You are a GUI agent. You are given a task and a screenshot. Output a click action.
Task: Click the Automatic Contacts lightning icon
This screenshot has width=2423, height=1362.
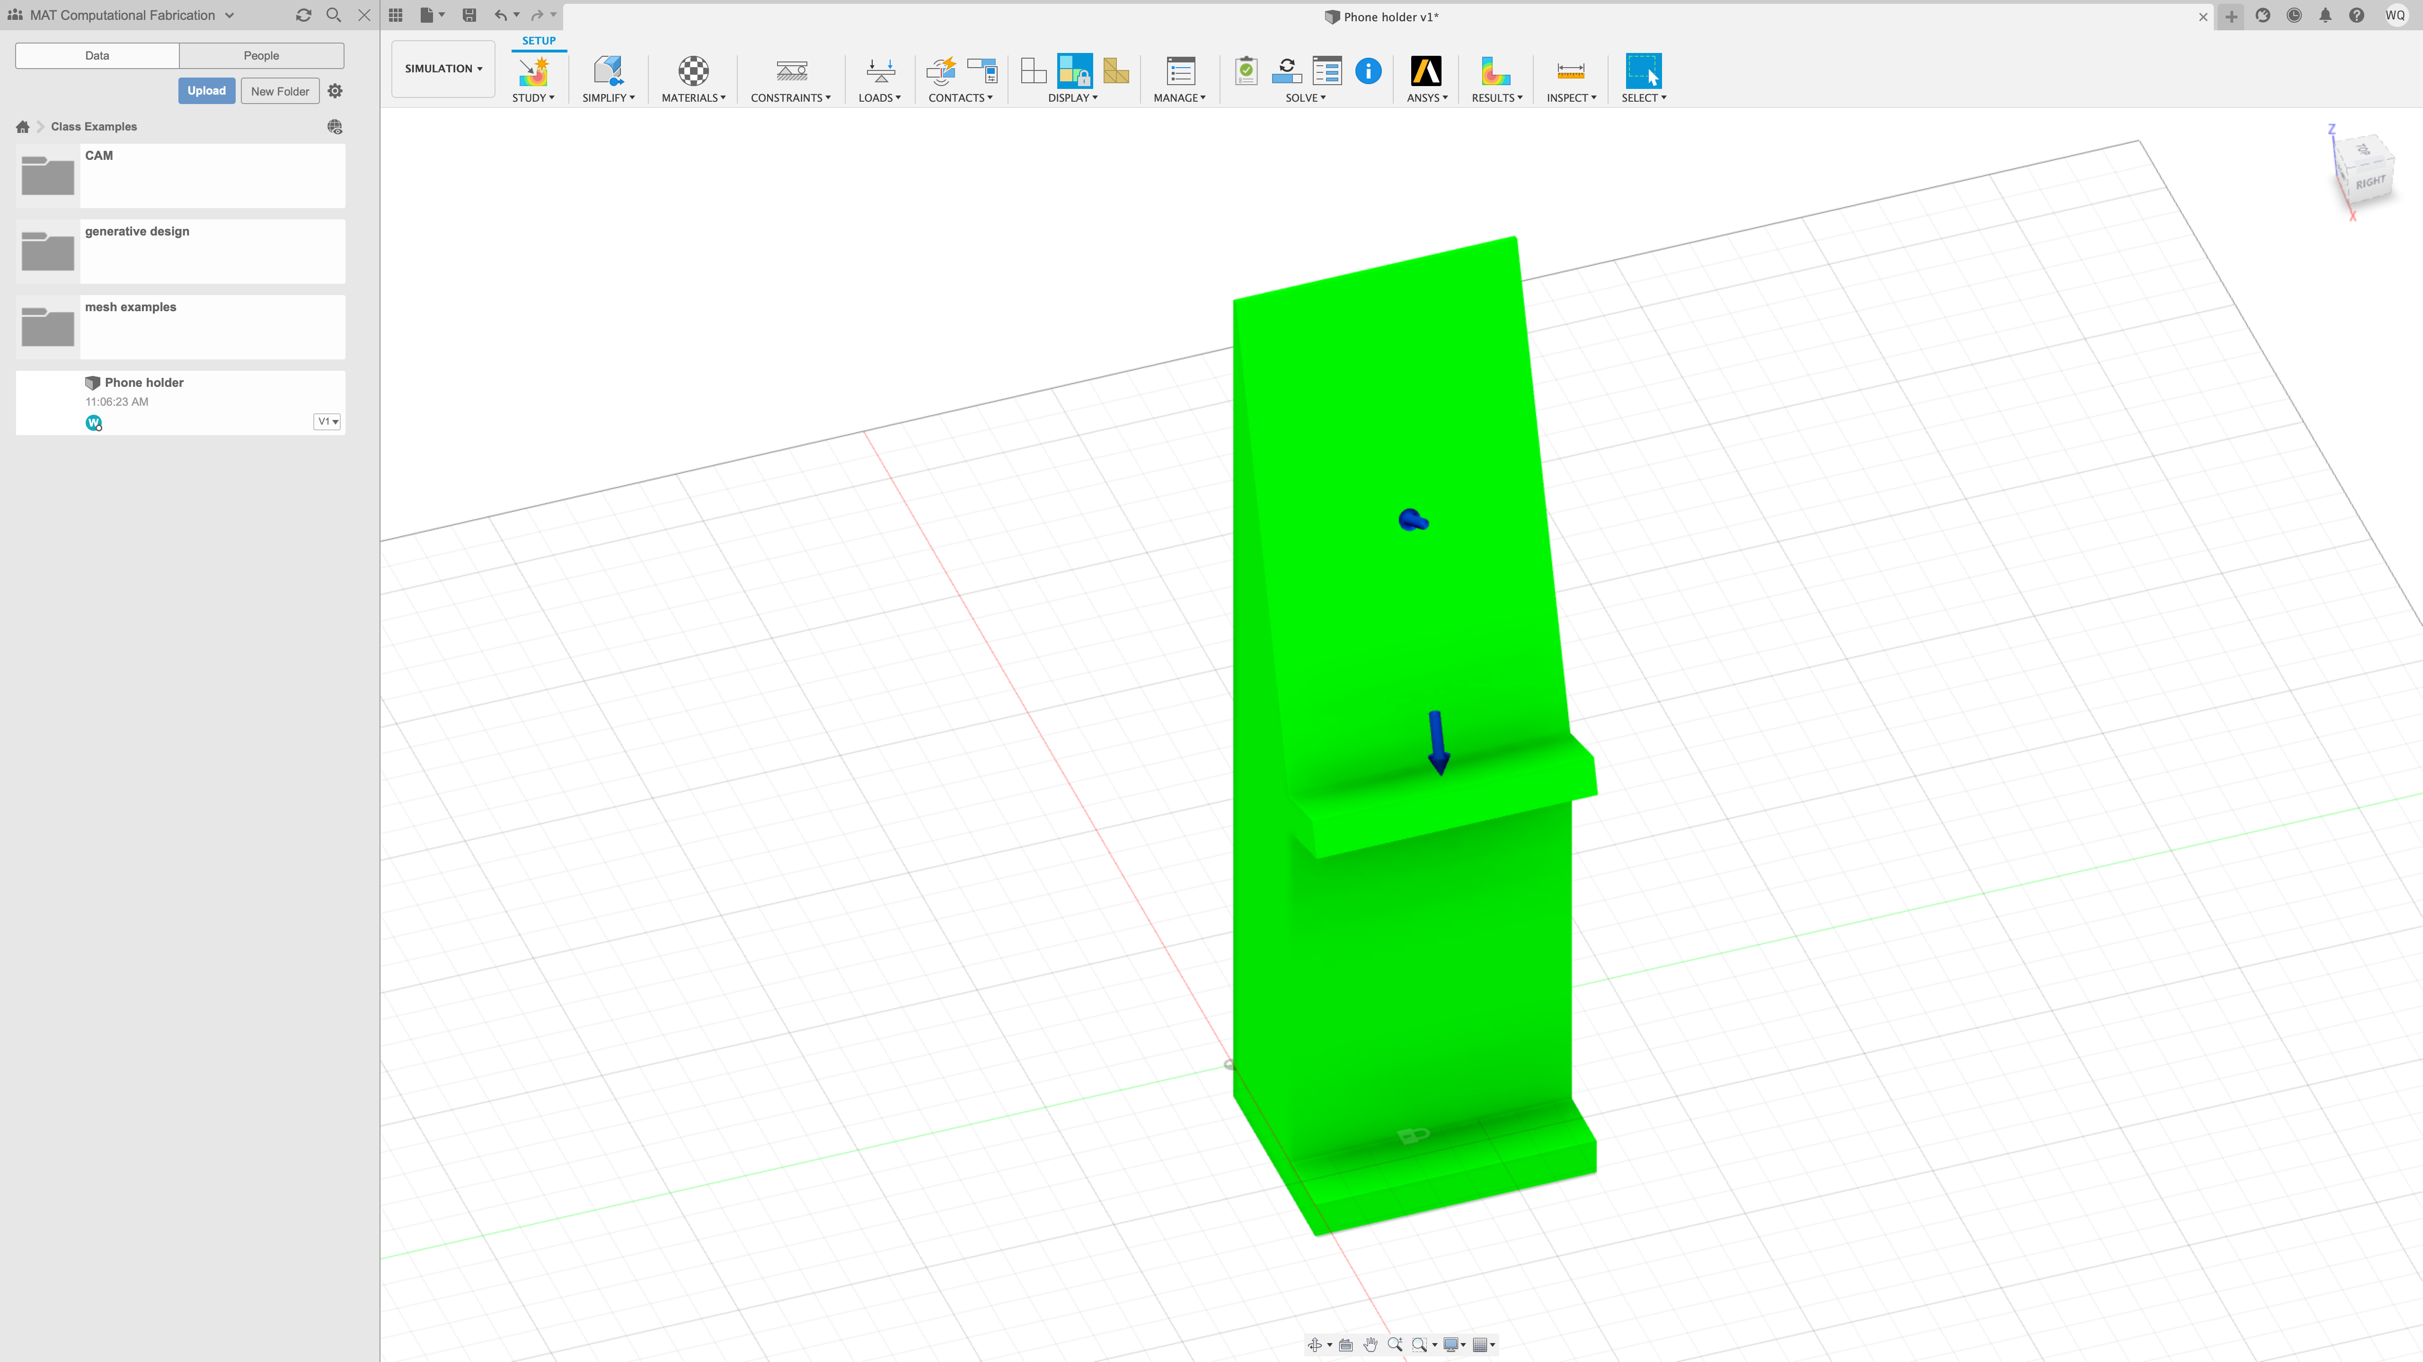pos(941,71)
